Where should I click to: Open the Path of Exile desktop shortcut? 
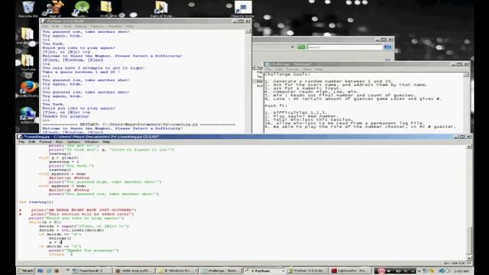161,8
